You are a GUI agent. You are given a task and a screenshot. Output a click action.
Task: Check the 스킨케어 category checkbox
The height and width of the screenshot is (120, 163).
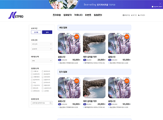pos(42,91)
